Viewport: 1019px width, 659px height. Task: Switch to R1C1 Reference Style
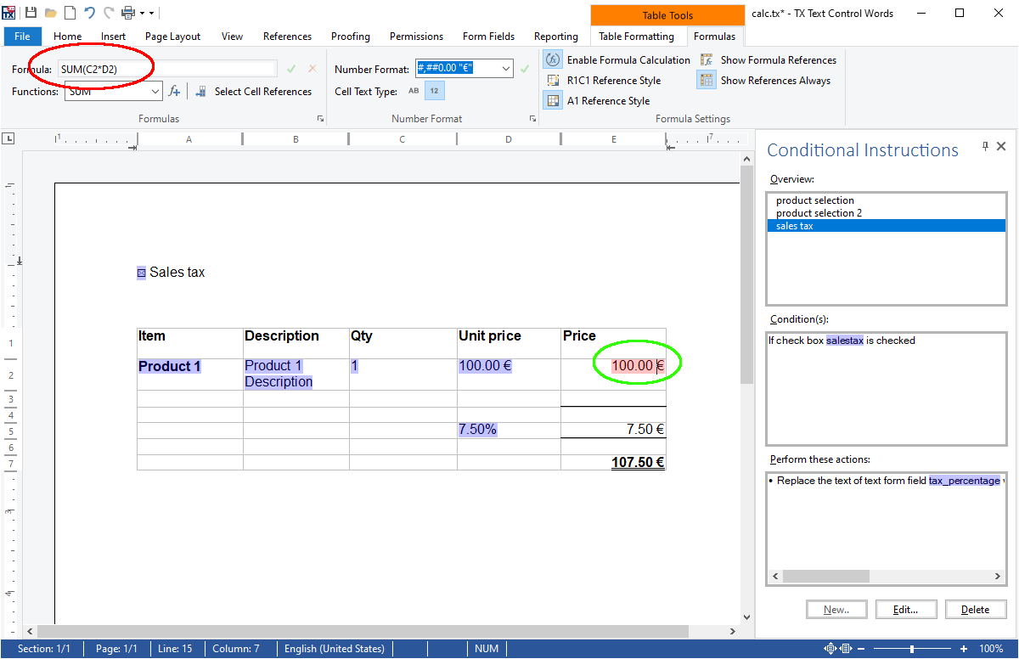point(602,80)
